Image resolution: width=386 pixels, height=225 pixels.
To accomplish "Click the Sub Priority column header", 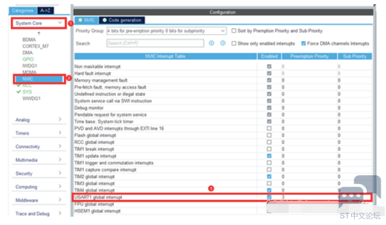I will [355, 56].
